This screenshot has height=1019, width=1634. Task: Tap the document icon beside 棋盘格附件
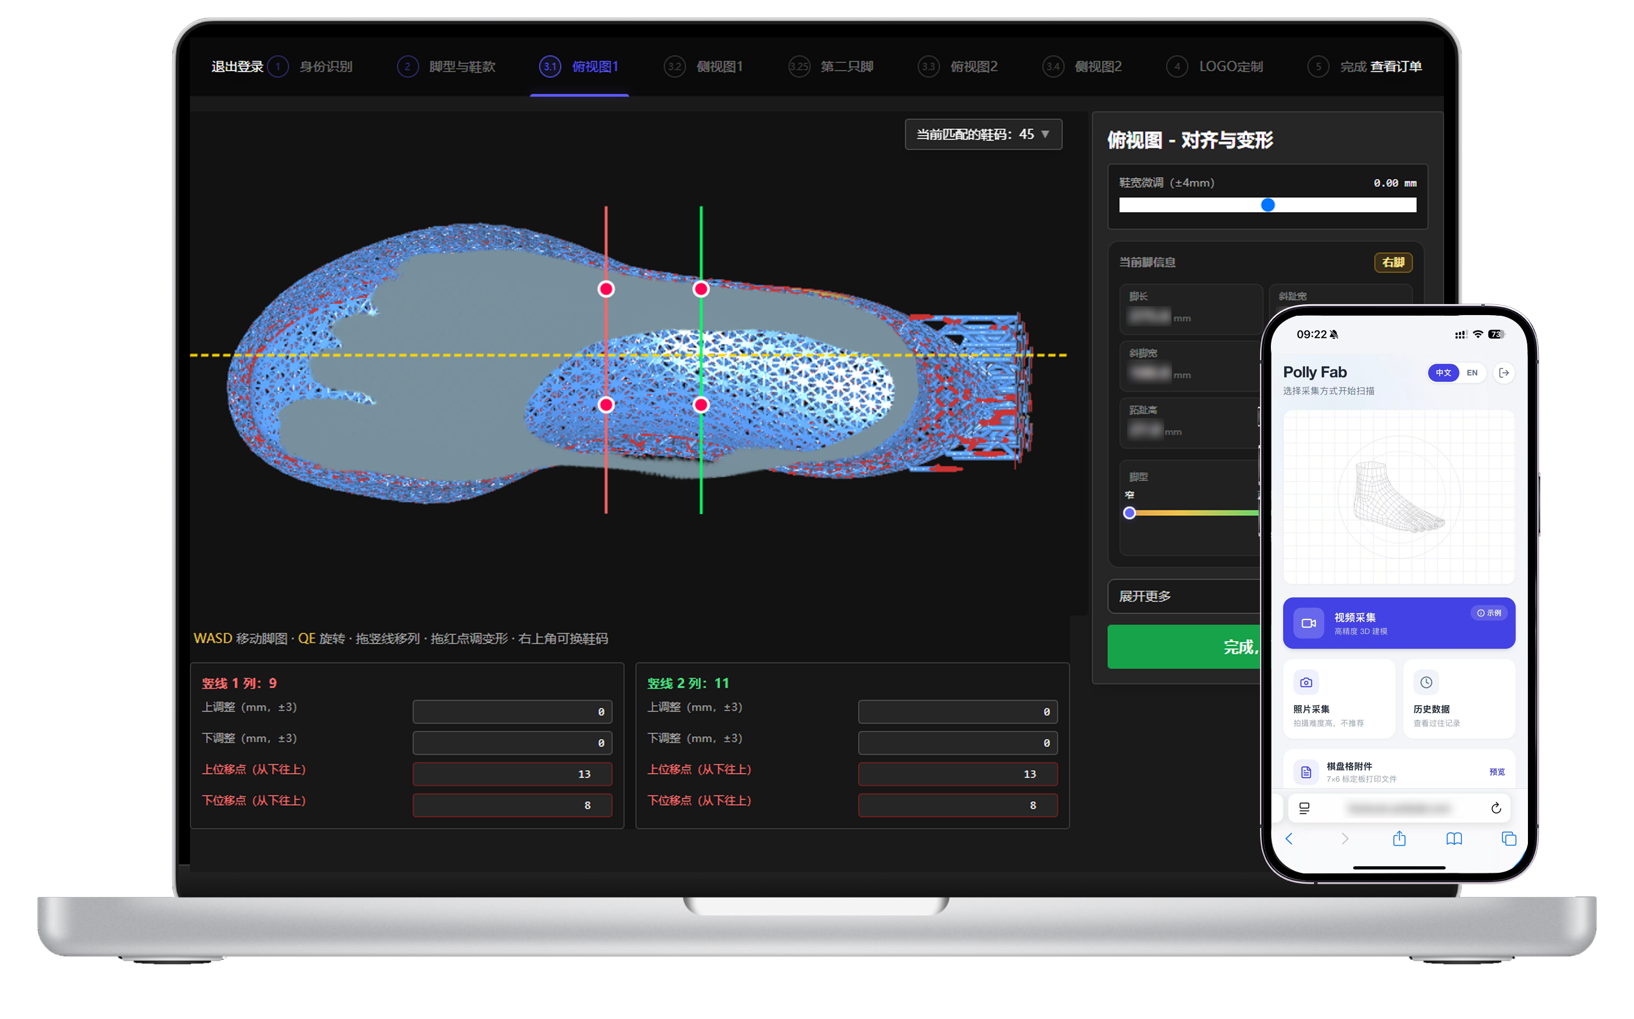click(1306, 772)
